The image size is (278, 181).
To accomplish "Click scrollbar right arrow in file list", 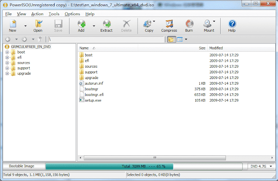I will [272, 158].
